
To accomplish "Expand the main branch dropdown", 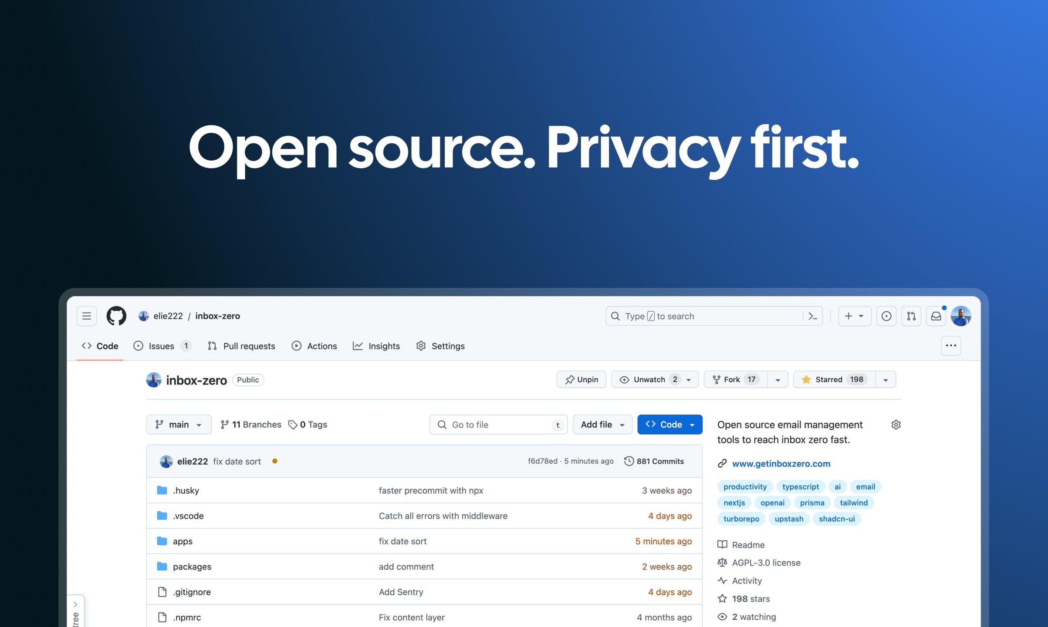I will click(x=179, y=425).
